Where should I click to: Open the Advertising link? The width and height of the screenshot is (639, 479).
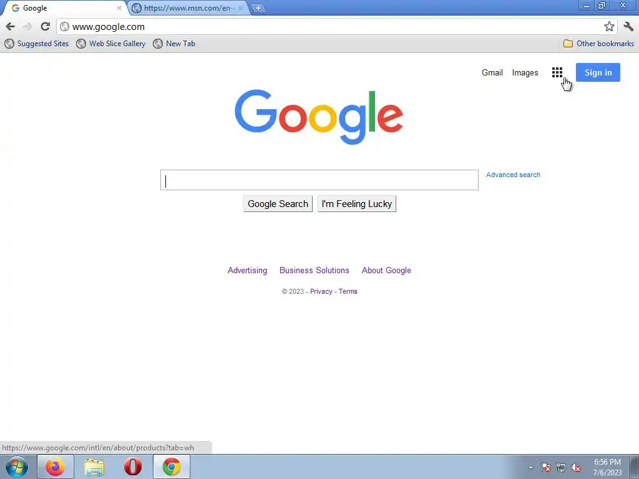pos(247,271)
